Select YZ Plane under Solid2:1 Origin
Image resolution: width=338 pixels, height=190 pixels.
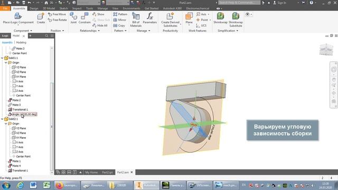19,128
